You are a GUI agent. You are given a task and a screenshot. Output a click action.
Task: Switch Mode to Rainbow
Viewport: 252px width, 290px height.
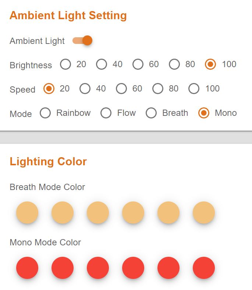point(45,113)
